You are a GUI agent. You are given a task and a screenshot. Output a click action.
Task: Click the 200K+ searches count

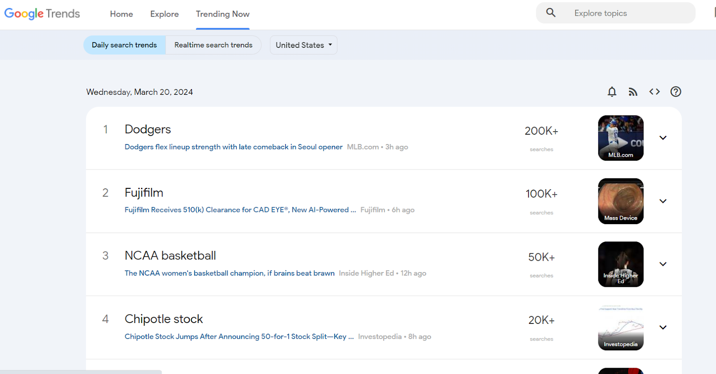[x=541, y=131]
